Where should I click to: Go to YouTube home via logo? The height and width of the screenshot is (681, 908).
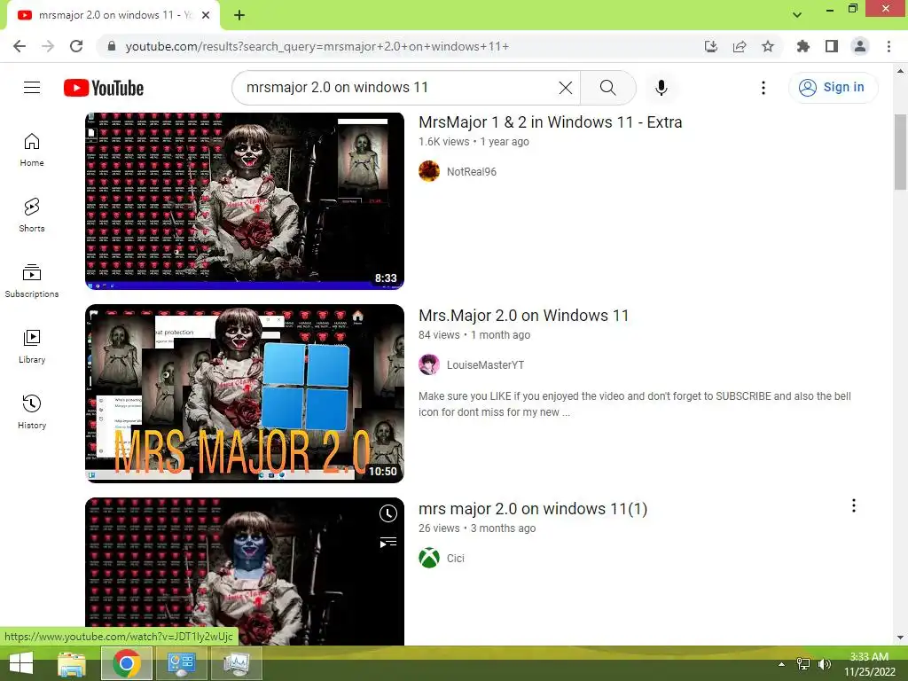point(104,88)
